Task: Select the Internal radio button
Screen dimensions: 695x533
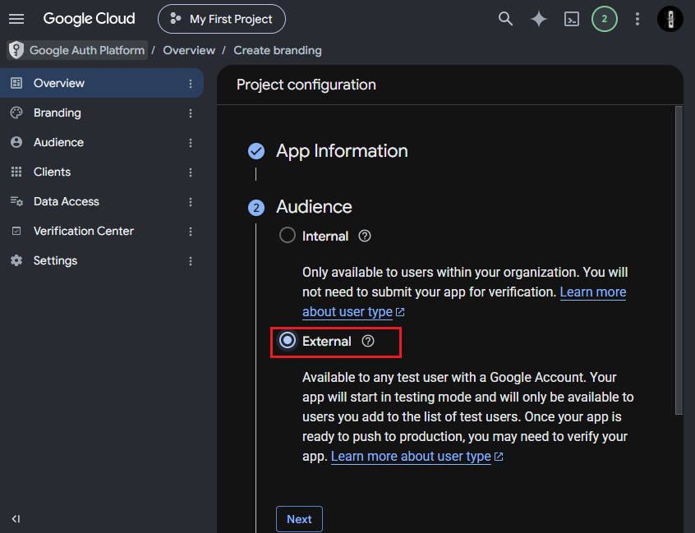Action: click(288, 235)
